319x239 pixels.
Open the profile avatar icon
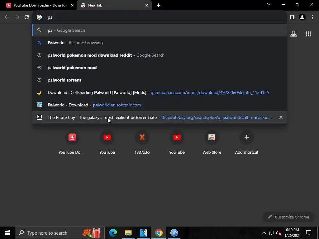tap(302, 17)
